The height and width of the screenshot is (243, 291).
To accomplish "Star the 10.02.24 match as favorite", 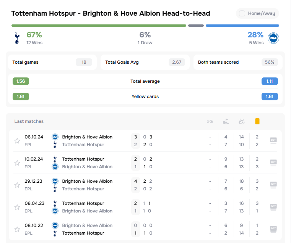I will (x=17, y=163).
